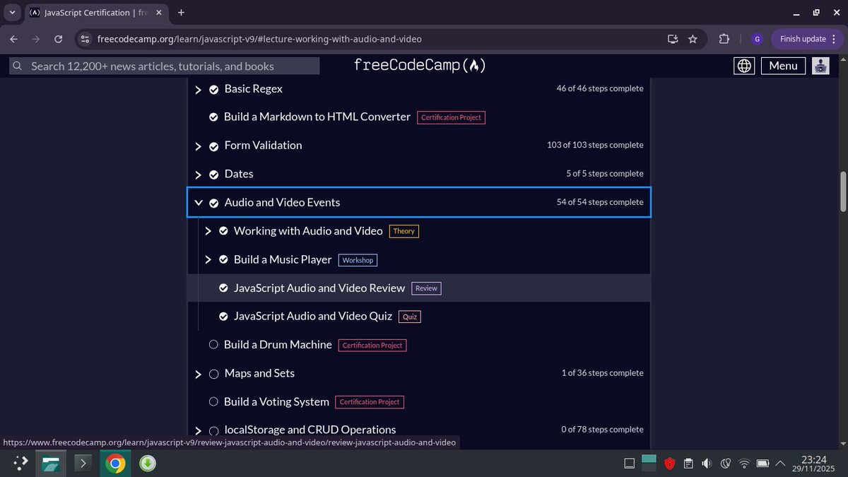Open the Google profile G avatar
This screenshot has height=477, width=848.
click(x=757, y=39)
